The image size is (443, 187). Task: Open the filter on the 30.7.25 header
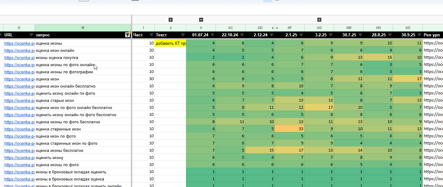pos(360,35)
